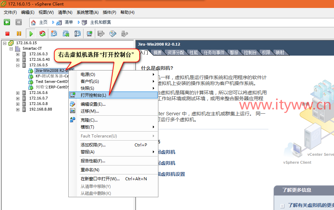Open the 警报(A) submenu arrow
This screenshot has height=210, width=334.
(153, 152)
